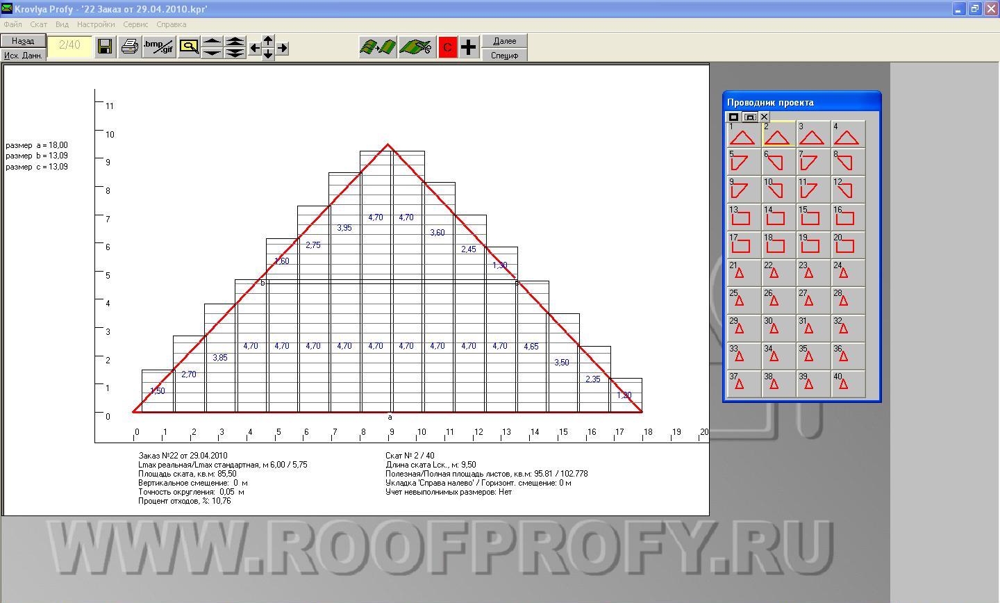Open the Файл menu
Viewport: 1000px width, 603px height.
12,24
